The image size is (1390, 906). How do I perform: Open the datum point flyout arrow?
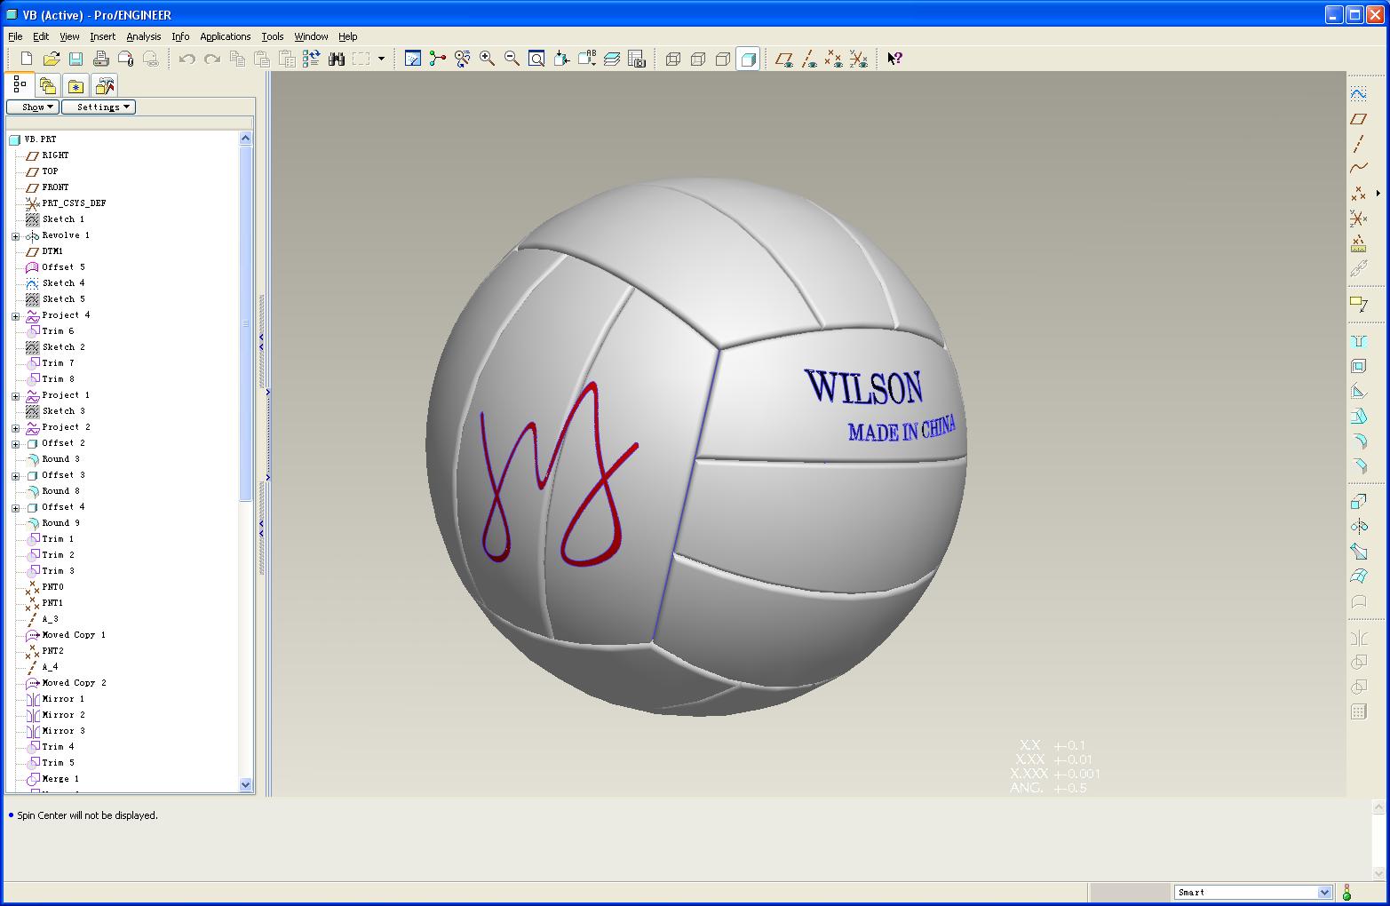click(1378, 193)
